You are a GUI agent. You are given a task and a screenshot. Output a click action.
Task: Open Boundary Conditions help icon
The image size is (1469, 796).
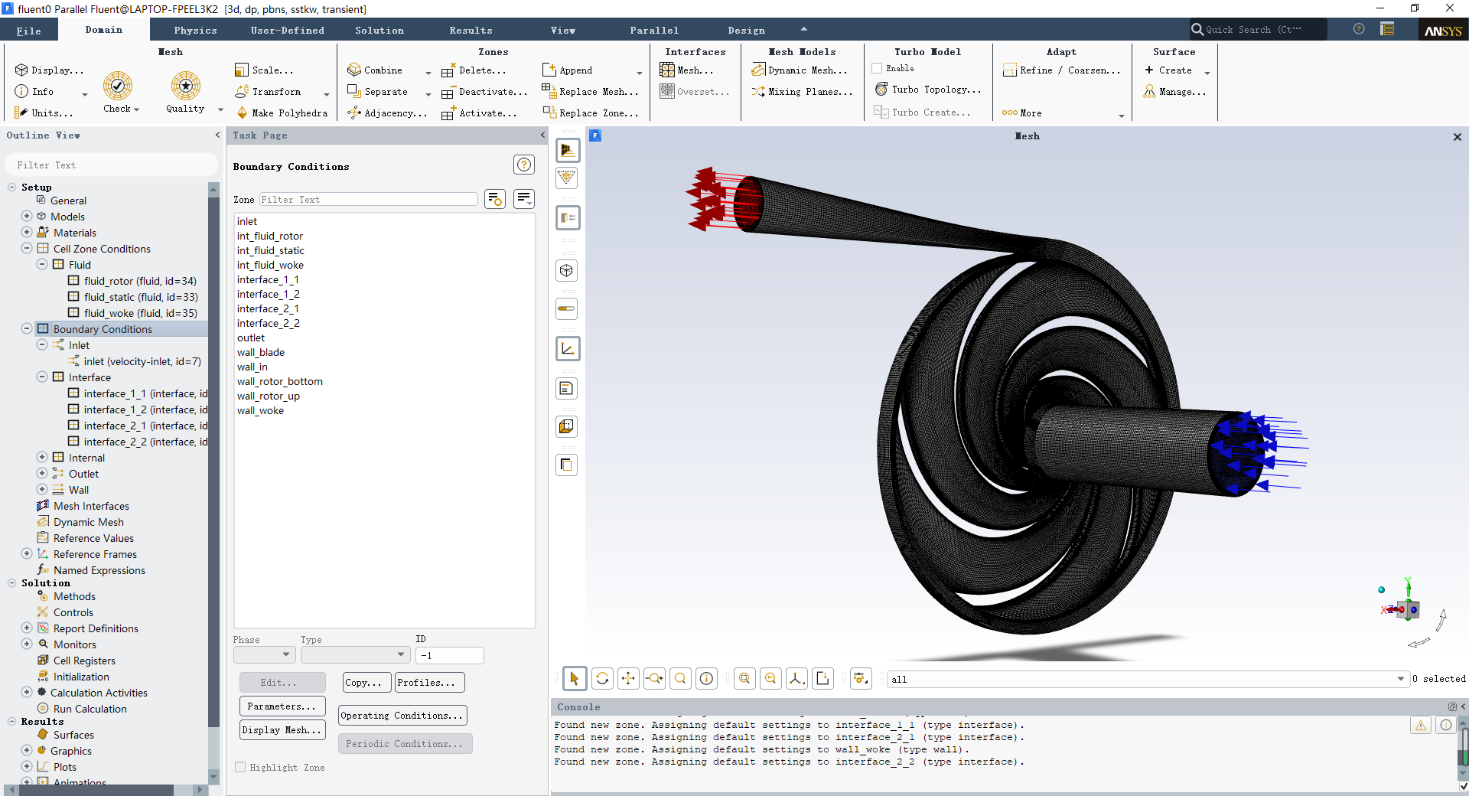pyautogui.click(x=523, y=165)
